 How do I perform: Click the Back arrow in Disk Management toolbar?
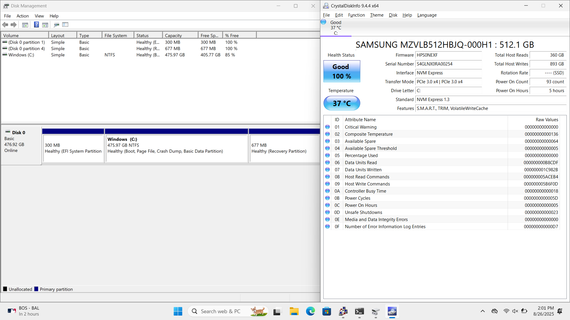[5, 25]
